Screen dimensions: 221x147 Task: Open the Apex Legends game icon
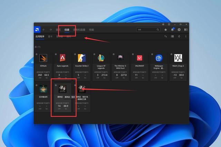63,58
